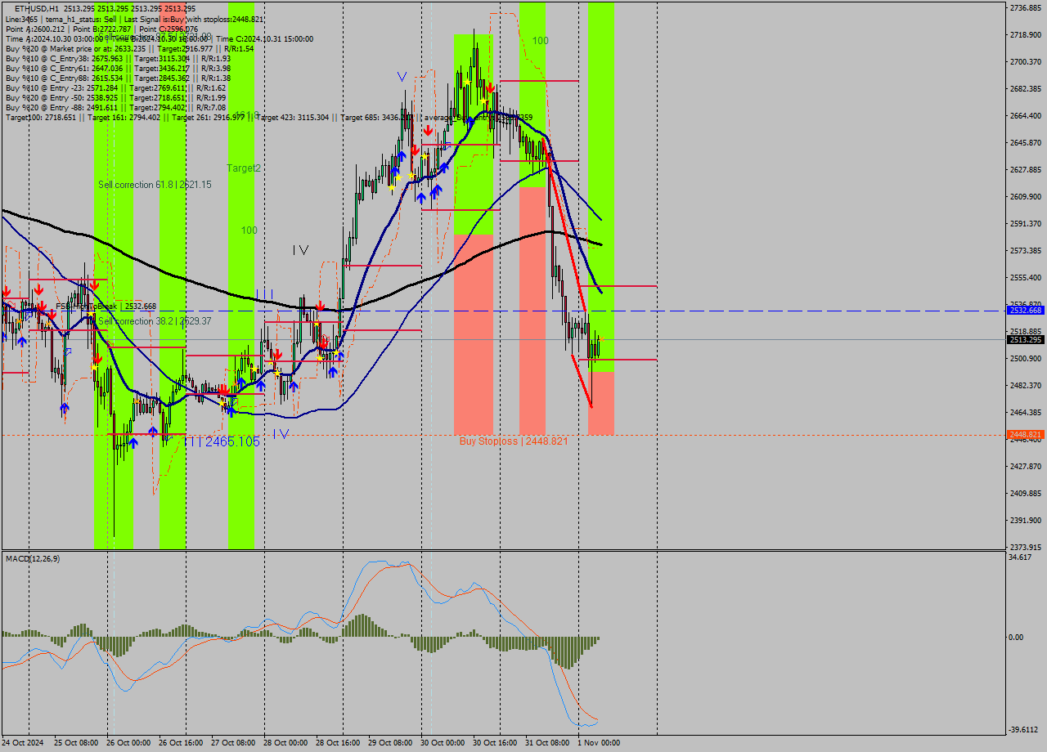This screenshot has width=1047, height=752.
Task: Click the Target2 chart label
Action: [x=244, y=168]
